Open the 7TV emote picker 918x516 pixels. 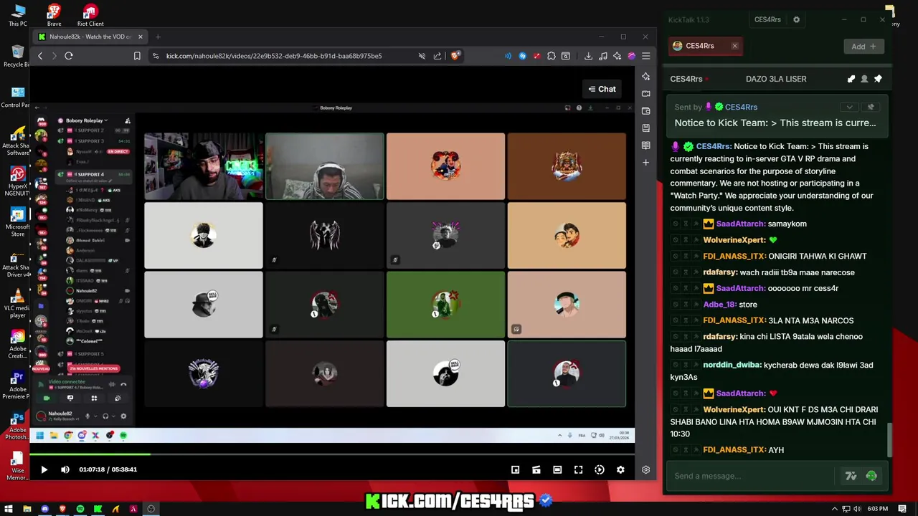(x=851, y=476)
